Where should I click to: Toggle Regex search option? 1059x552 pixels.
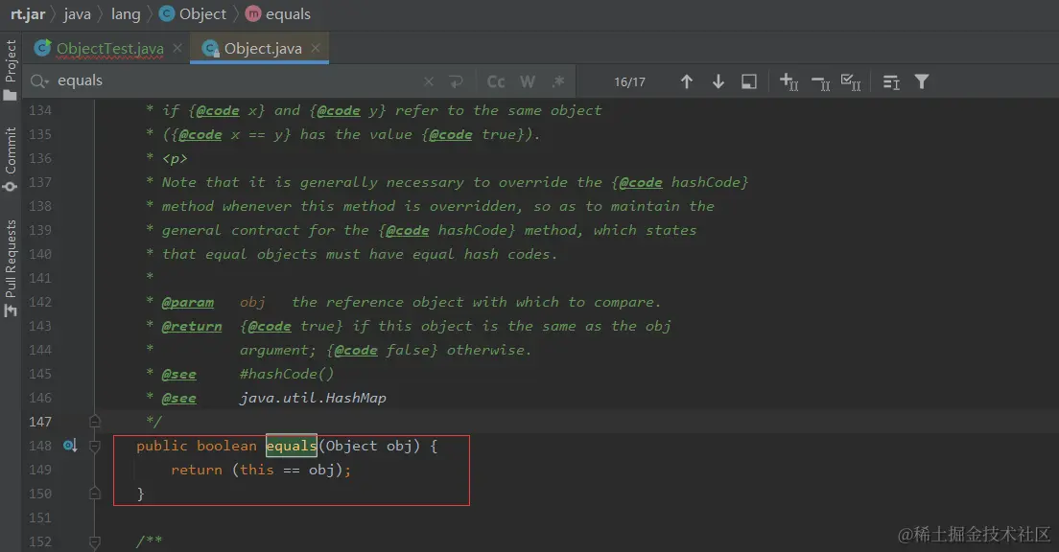[558, 81]
